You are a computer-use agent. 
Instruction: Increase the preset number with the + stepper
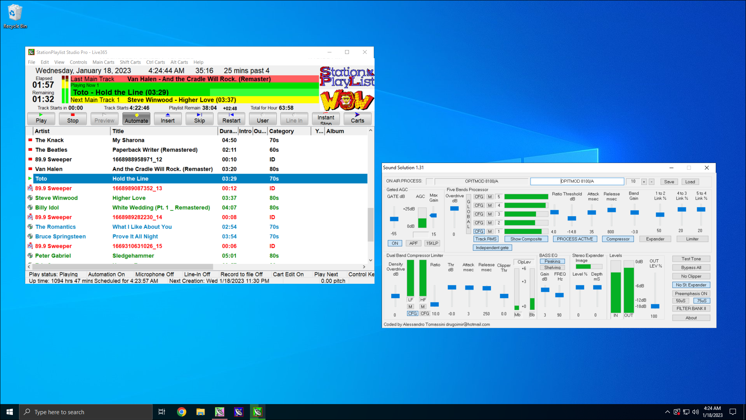(644, 181)
